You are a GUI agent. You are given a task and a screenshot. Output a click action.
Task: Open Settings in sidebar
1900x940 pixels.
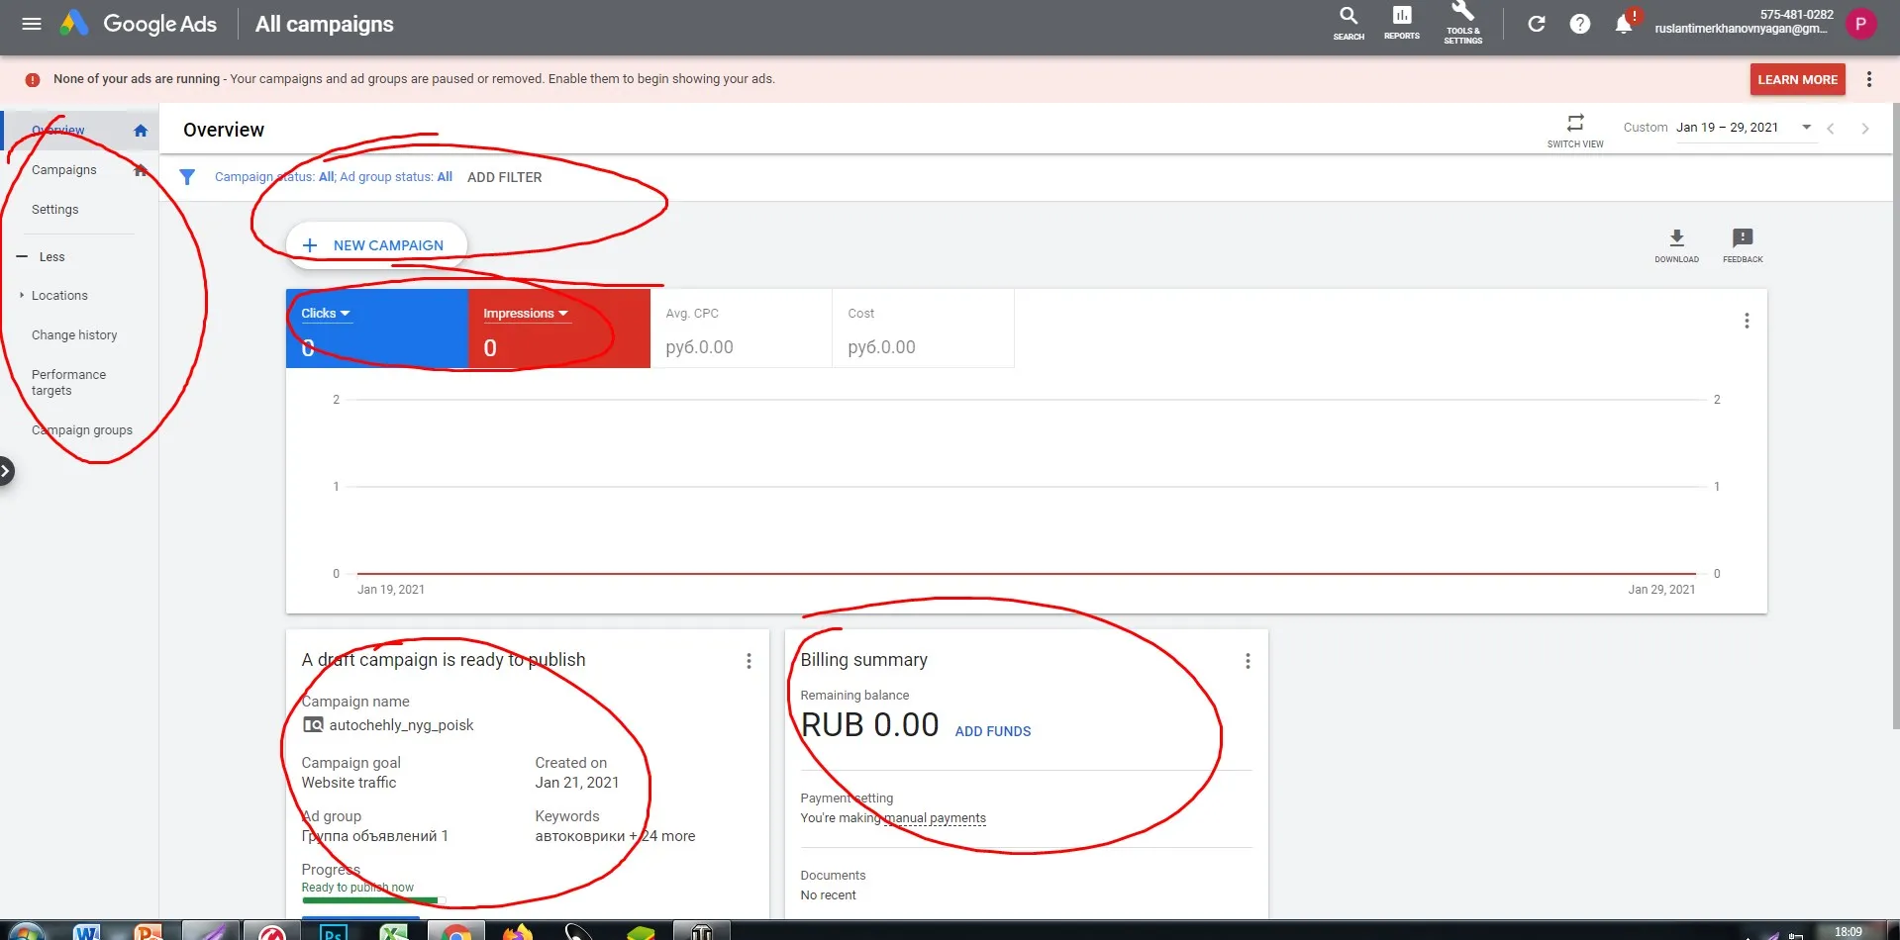pos(80,210)
